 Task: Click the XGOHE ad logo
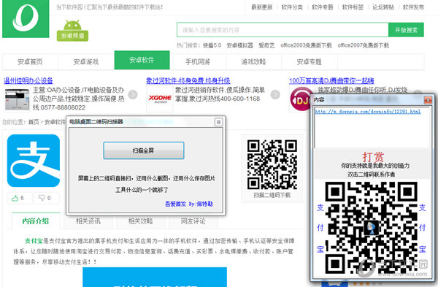[160, 99]
